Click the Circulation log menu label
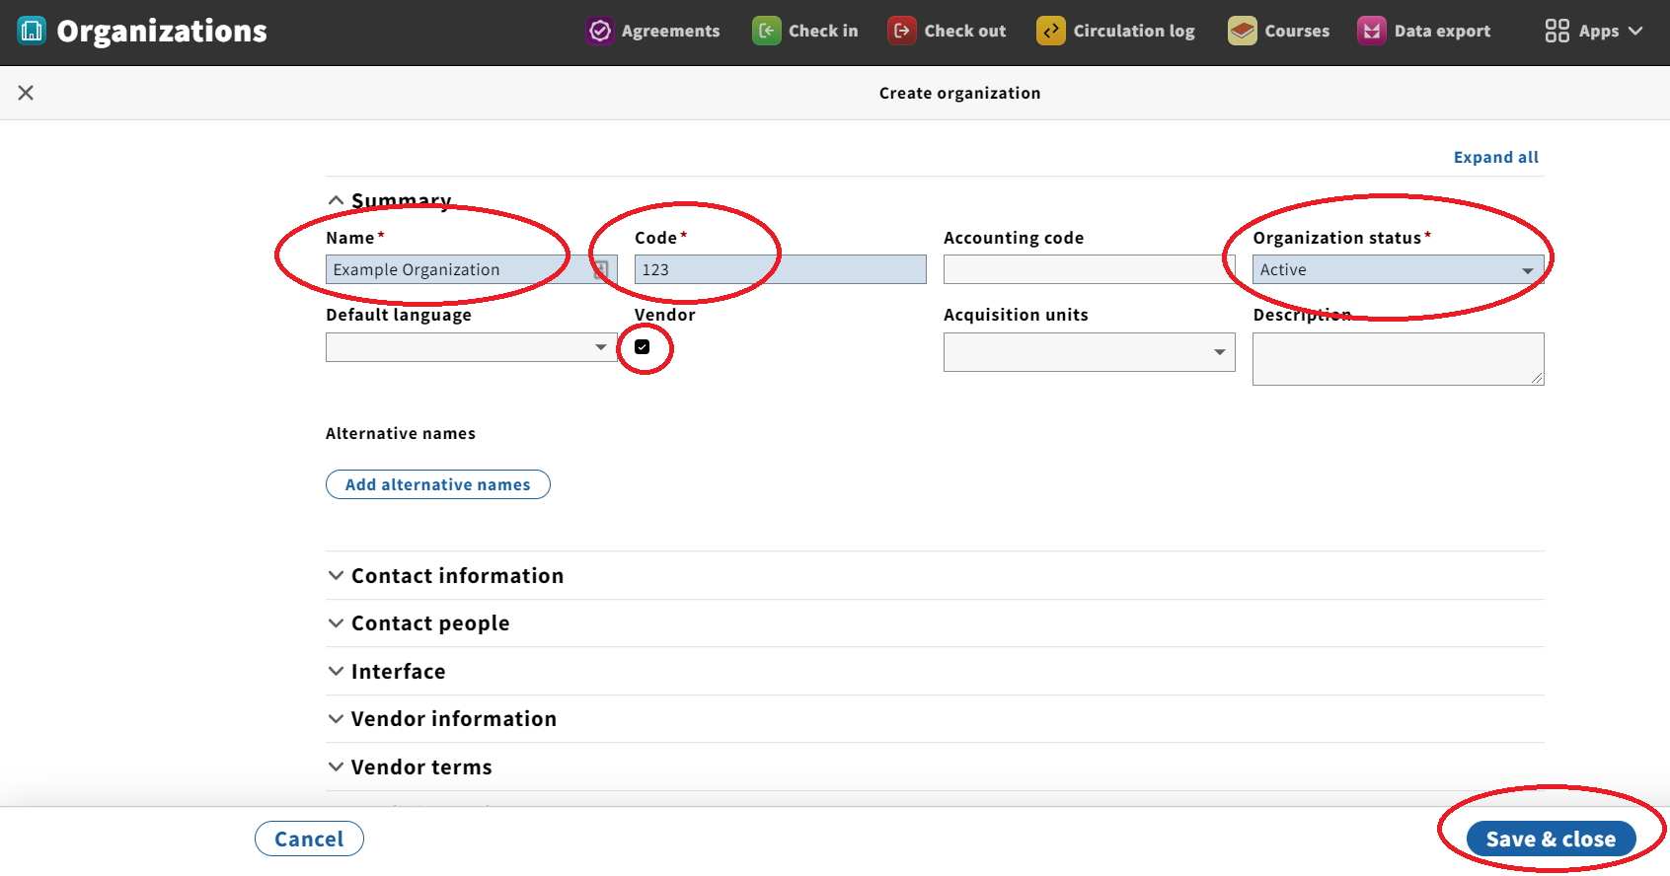Viewport: 1670px width, 876px height. pos(1134,31)
